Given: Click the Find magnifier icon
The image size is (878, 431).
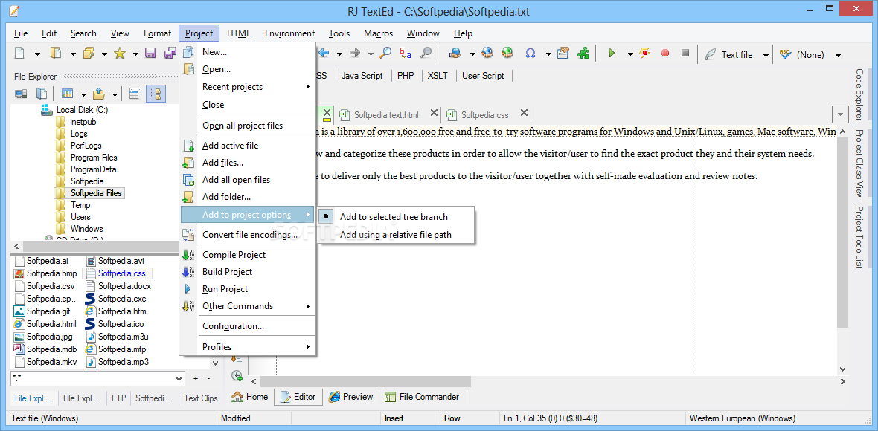Looking at the screenshot, I should tap(386, 53).
